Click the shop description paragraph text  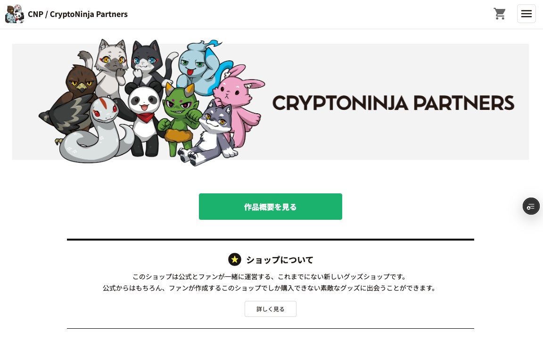[270, 282]
